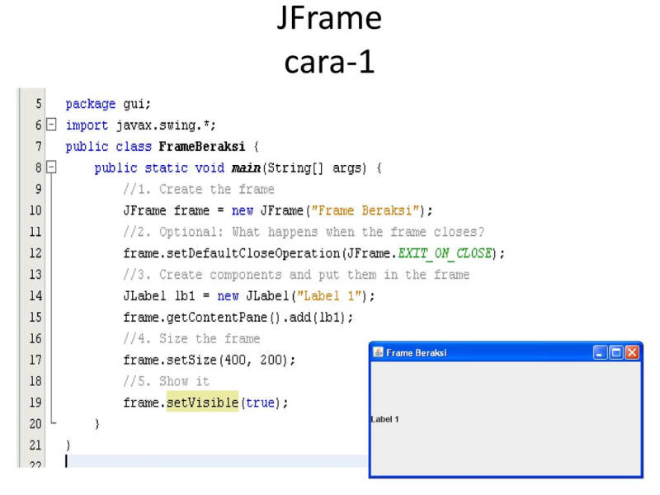Collapse the import fold marker on line 6
Viewport: 660px width, 495px height.
tap(51, 125)
